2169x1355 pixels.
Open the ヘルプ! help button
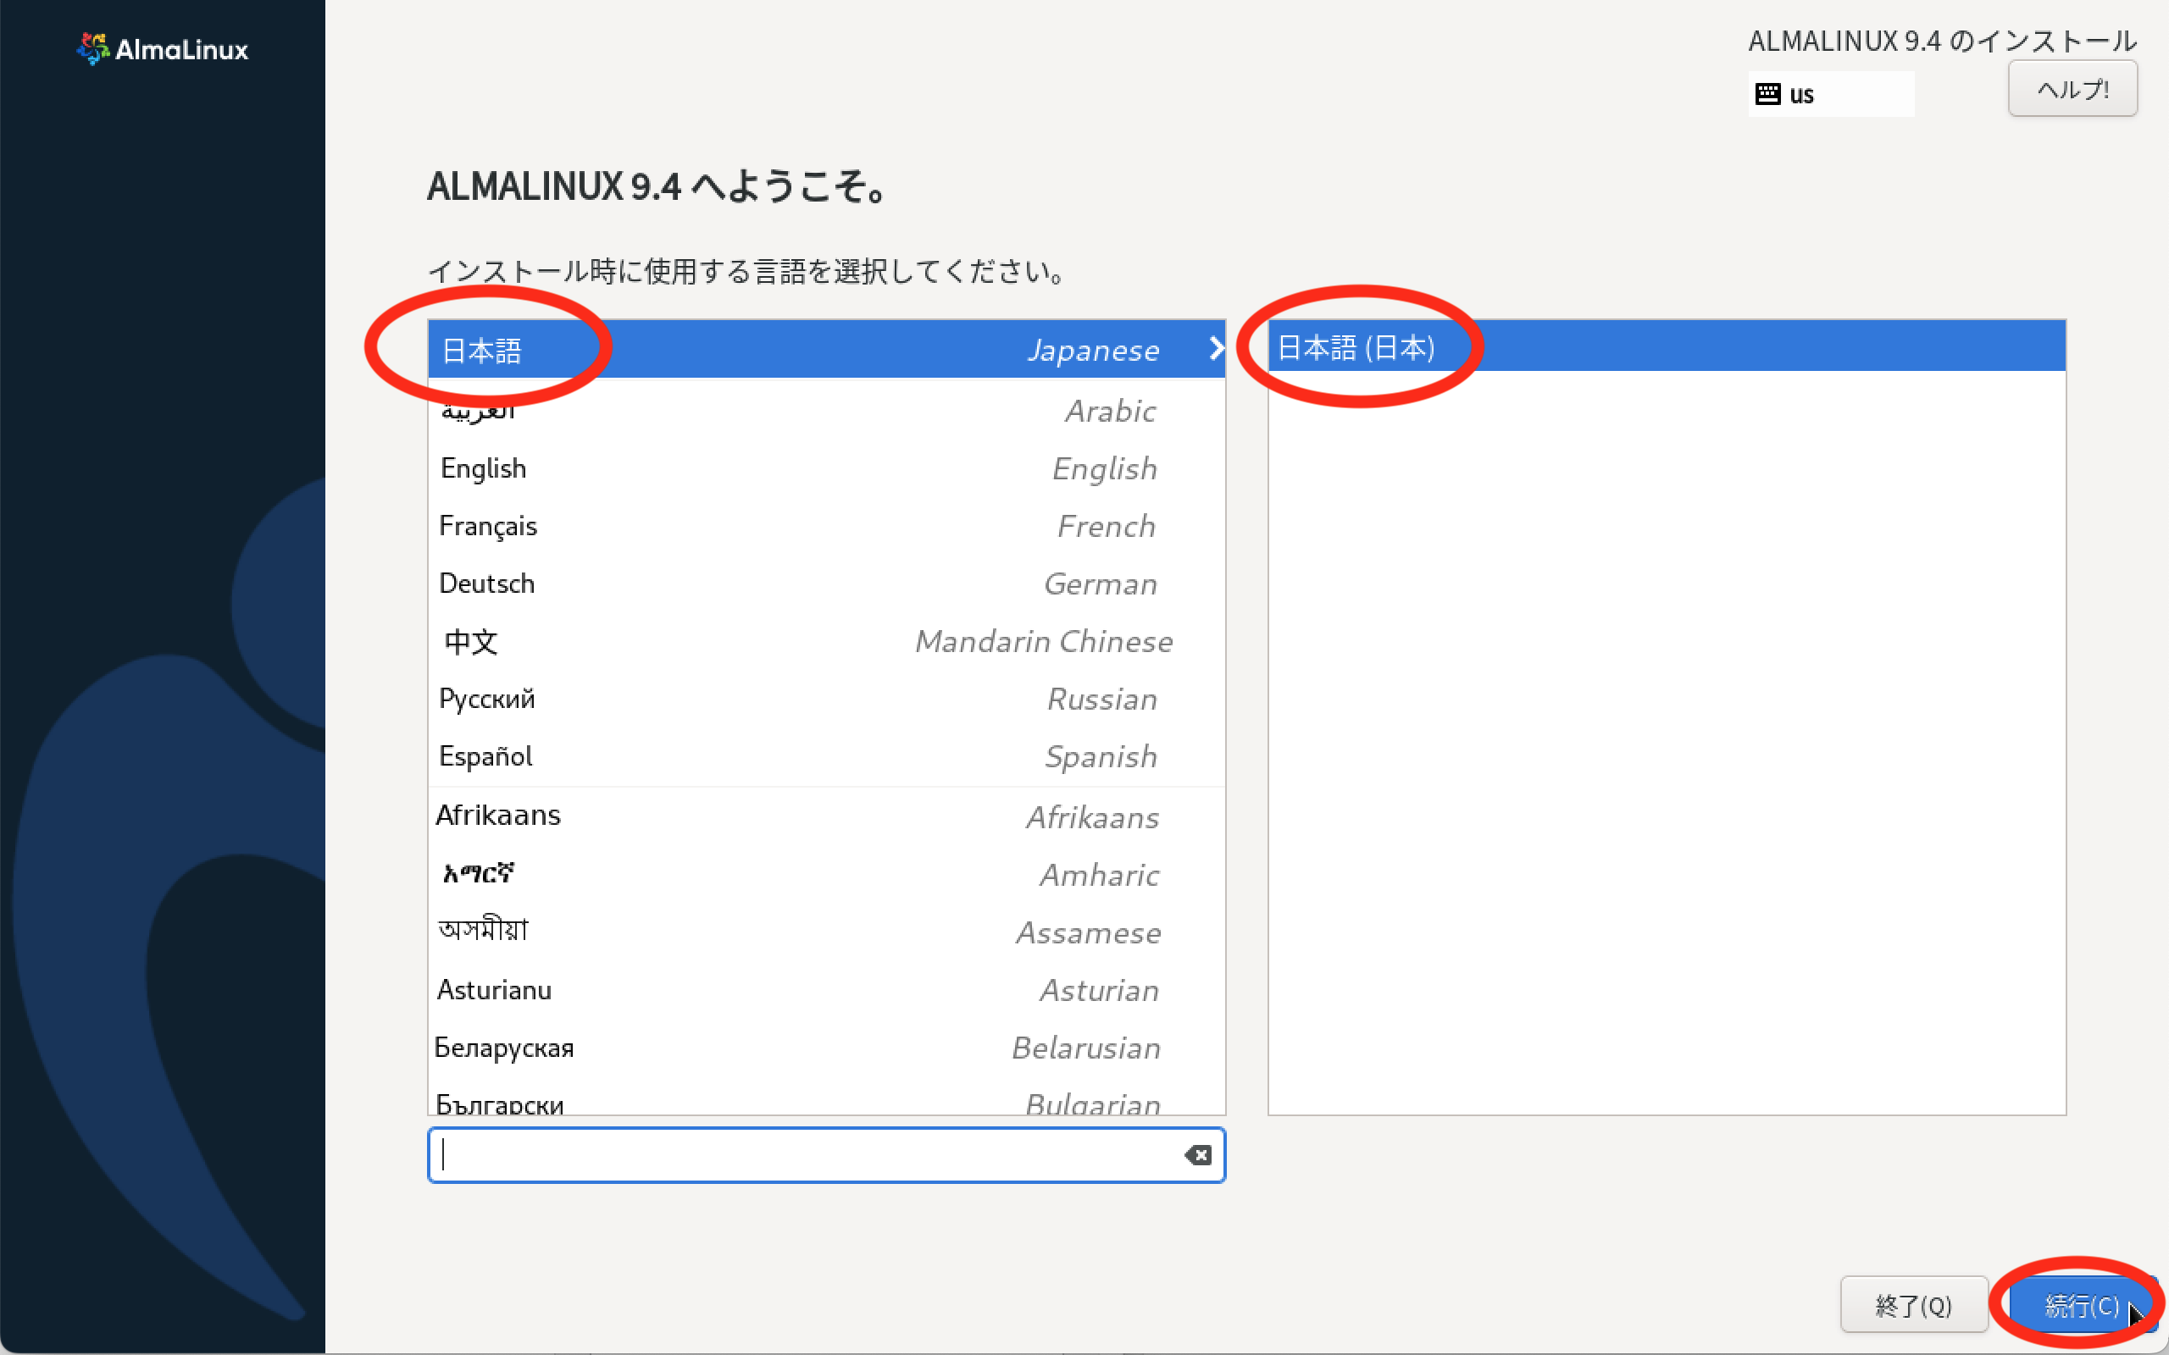pos(2072,89)
